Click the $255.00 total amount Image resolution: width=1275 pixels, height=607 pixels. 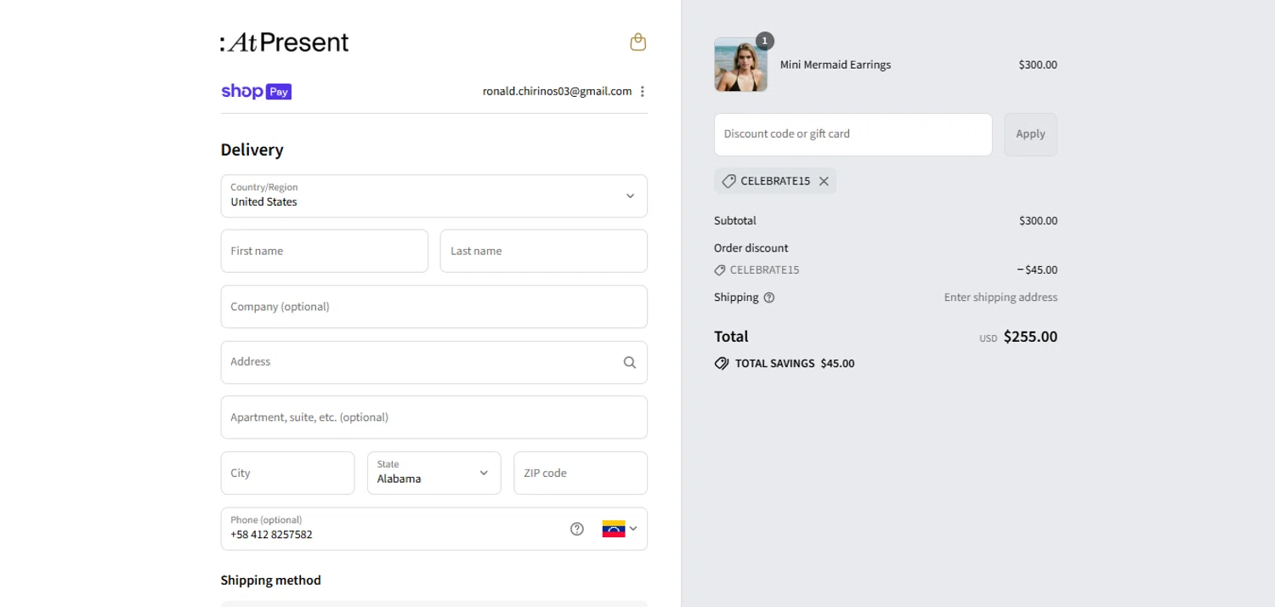pyautogui.click(x=1030, y=337)
